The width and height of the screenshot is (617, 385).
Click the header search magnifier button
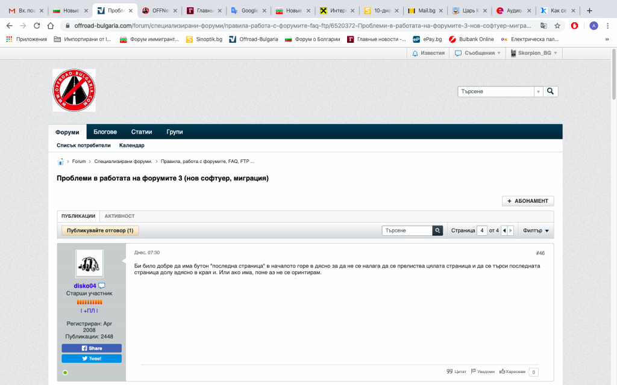point(551,91)
